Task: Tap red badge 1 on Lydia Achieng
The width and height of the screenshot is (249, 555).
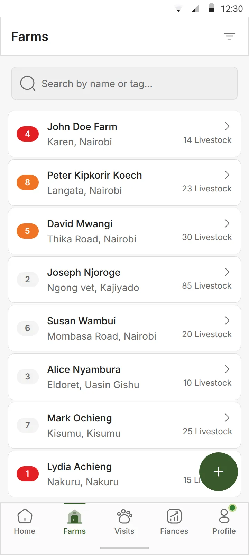Action: (x=28, y=474)
